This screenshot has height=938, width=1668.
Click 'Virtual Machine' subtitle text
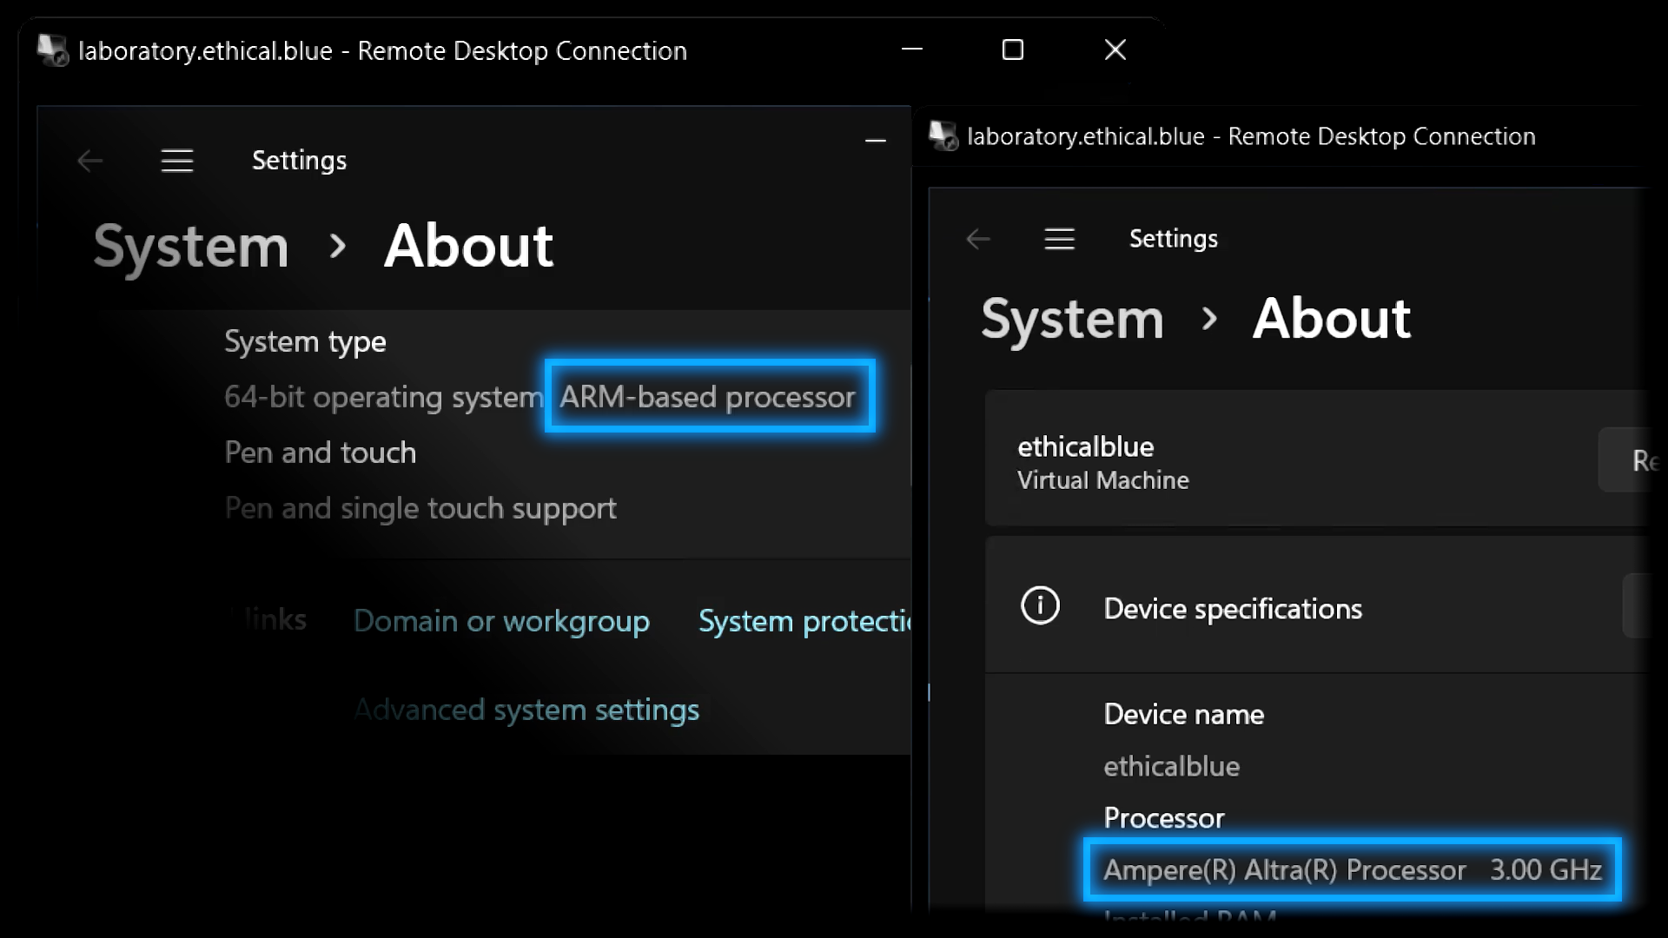[1103, 480]
